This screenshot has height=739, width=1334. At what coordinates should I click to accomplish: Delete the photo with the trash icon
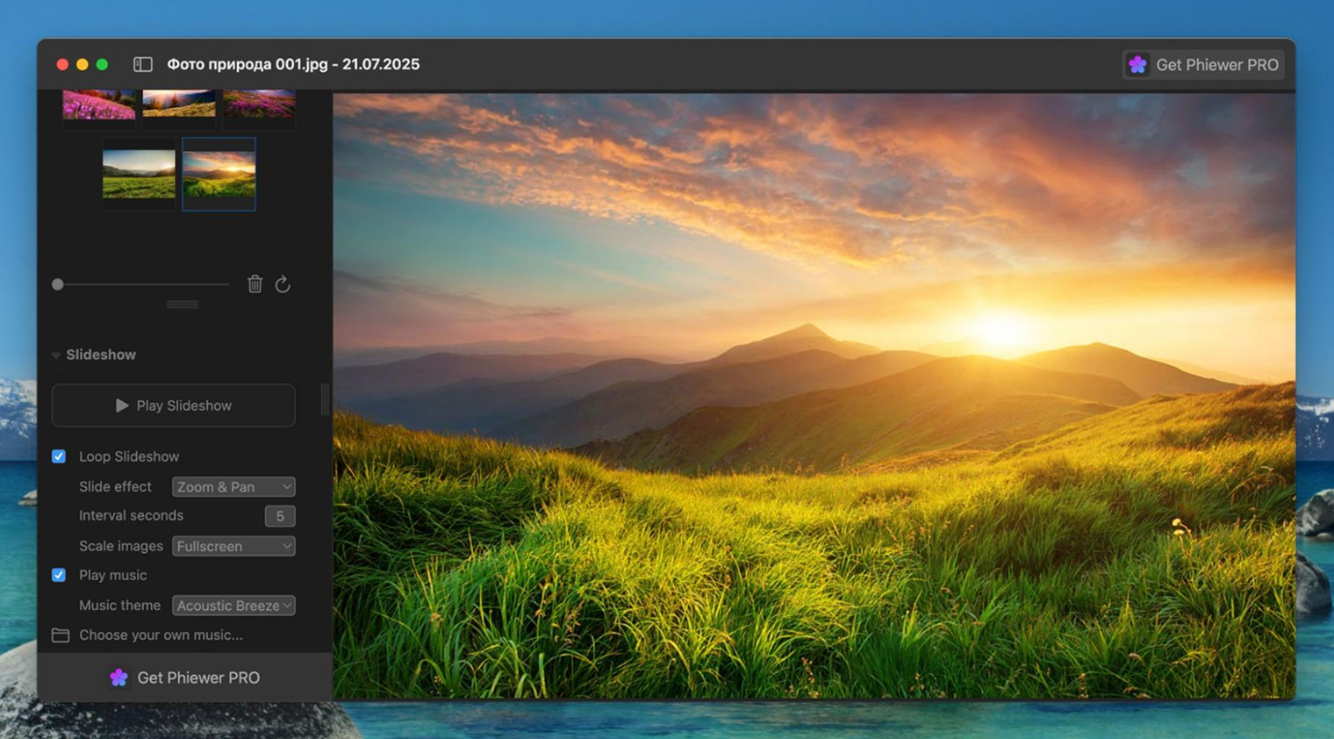(x=255, y=283)
